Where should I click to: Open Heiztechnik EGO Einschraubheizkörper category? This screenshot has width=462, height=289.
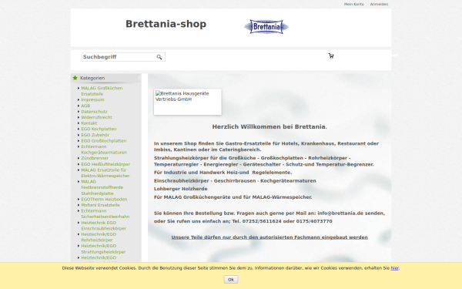click(103, 225)
